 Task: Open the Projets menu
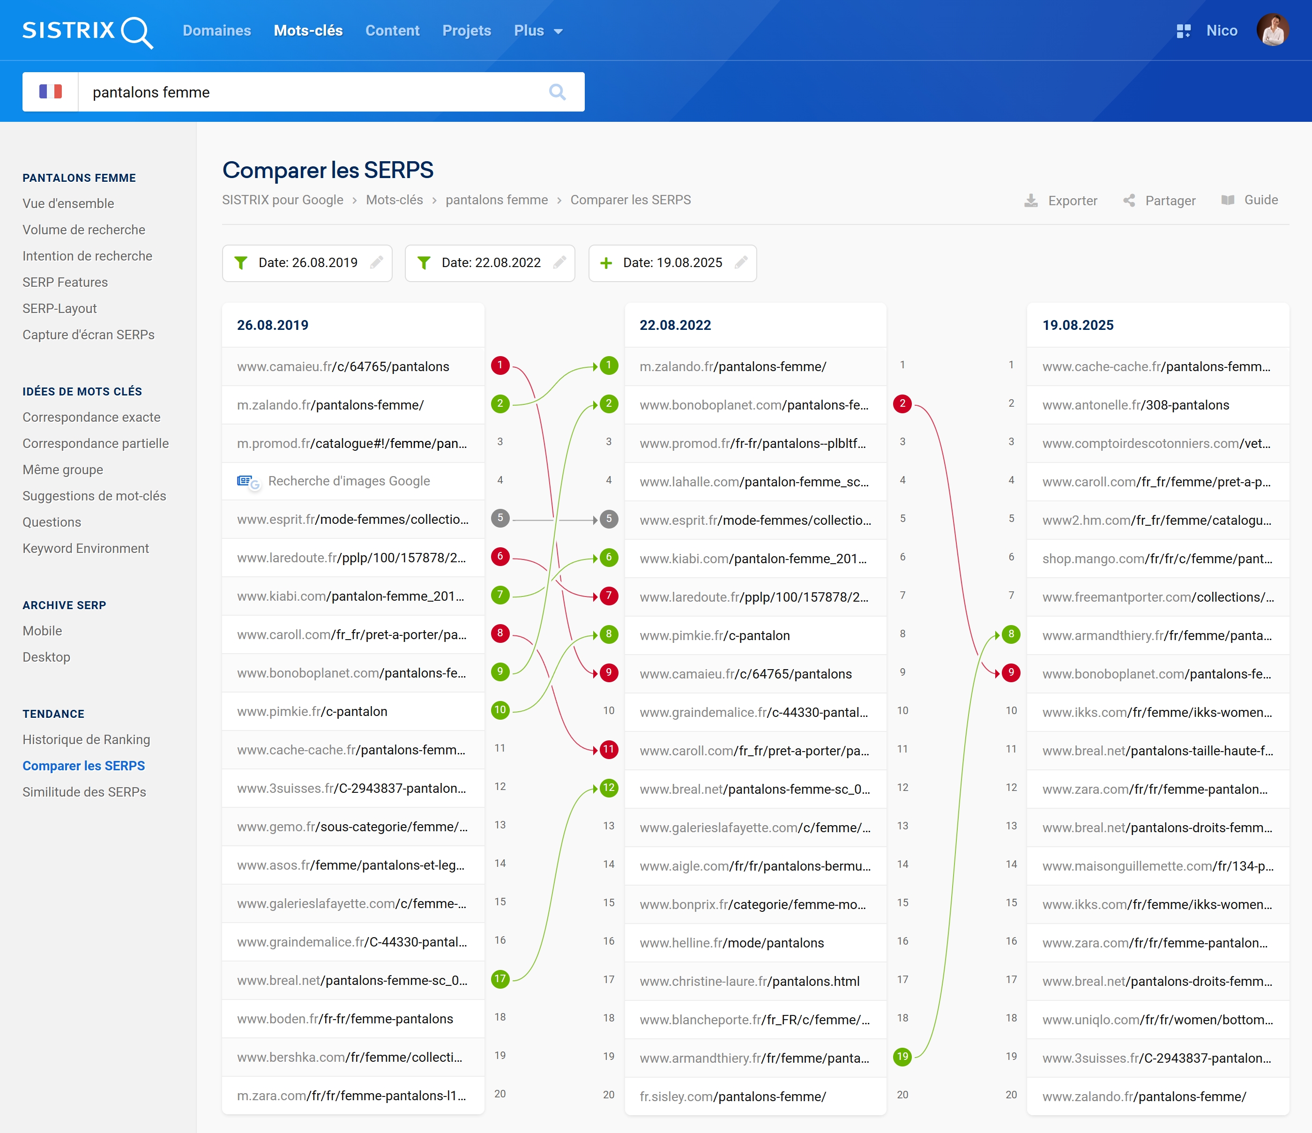[467, 30]
